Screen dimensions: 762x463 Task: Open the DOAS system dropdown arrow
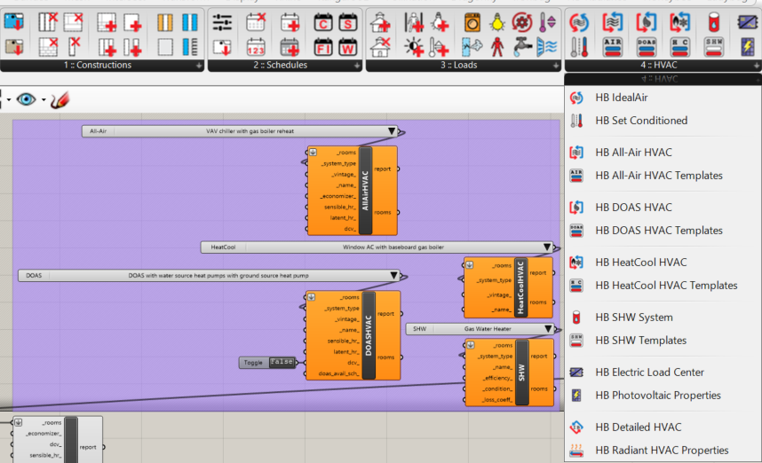(393, 276)
